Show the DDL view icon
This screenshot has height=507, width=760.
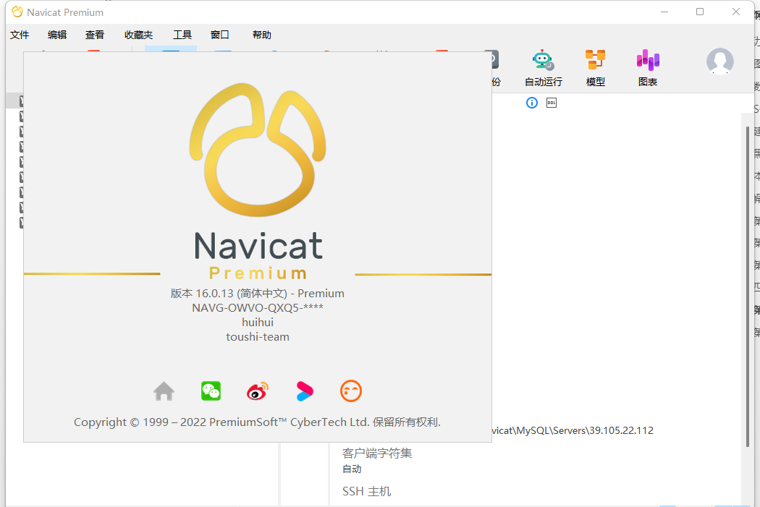[552, 103]
